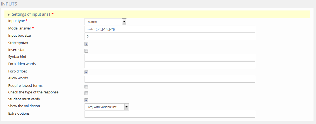This screenshot has height=124, width=316.
Task: Uncheck the Forbid float checkbox
Action: coord(86,72)
